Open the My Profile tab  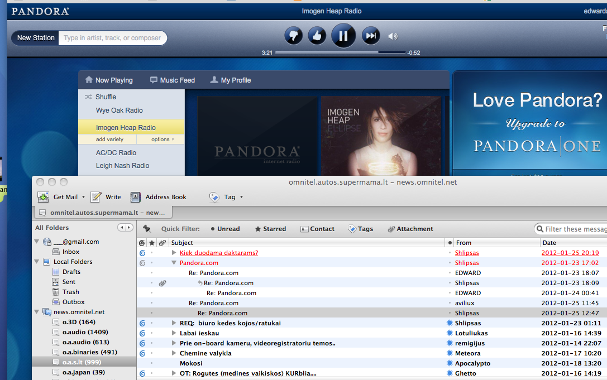point(230,80)
